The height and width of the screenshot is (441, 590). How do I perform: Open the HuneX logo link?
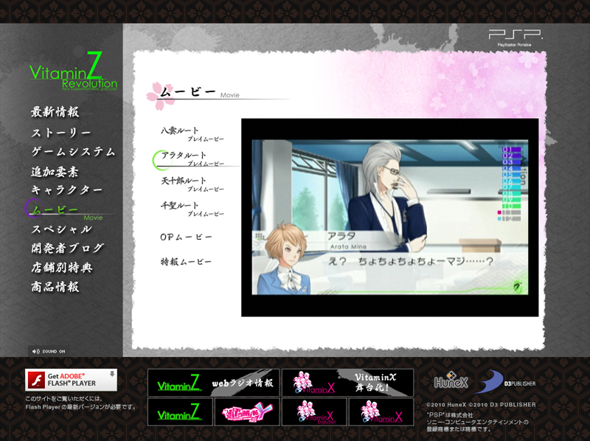click(x=451, y=381)
